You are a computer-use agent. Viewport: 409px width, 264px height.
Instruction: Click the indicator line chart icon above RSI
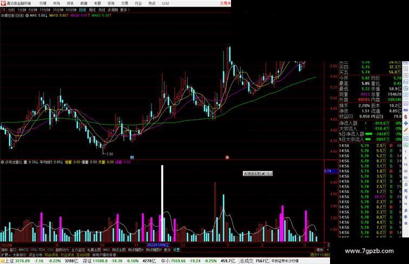coord(406,104)
